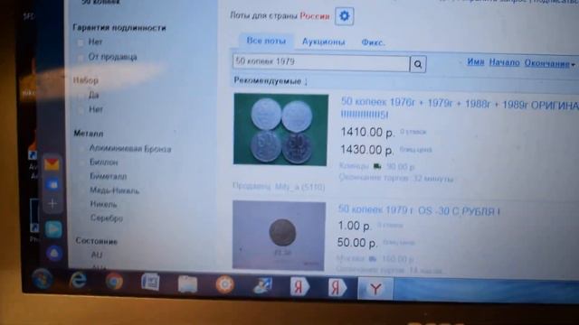Sort lots by 'Начало'

click(x=505, y=62)
